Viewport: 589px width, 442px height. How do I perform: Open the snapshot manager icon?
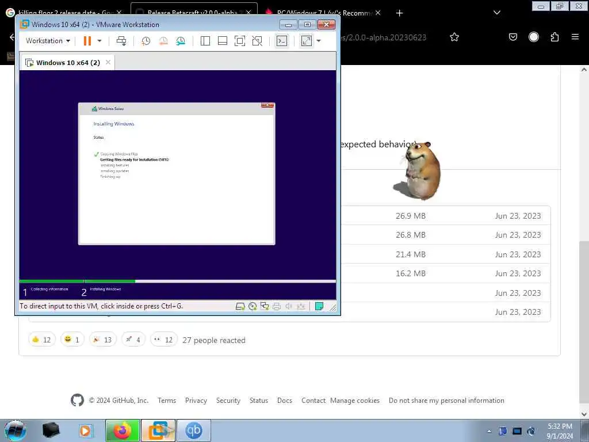[181, 41]
